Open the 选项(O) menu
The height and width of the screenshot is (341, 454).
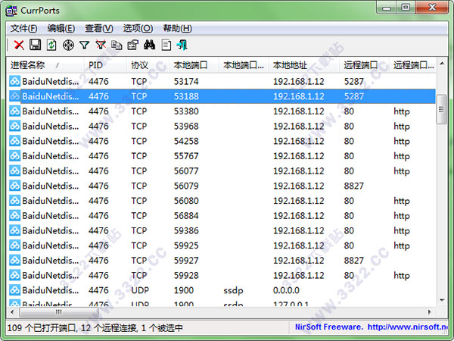[x=138, y=29]
